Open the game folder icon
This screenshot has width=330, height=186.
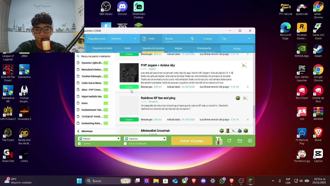[x=240, y=141]
